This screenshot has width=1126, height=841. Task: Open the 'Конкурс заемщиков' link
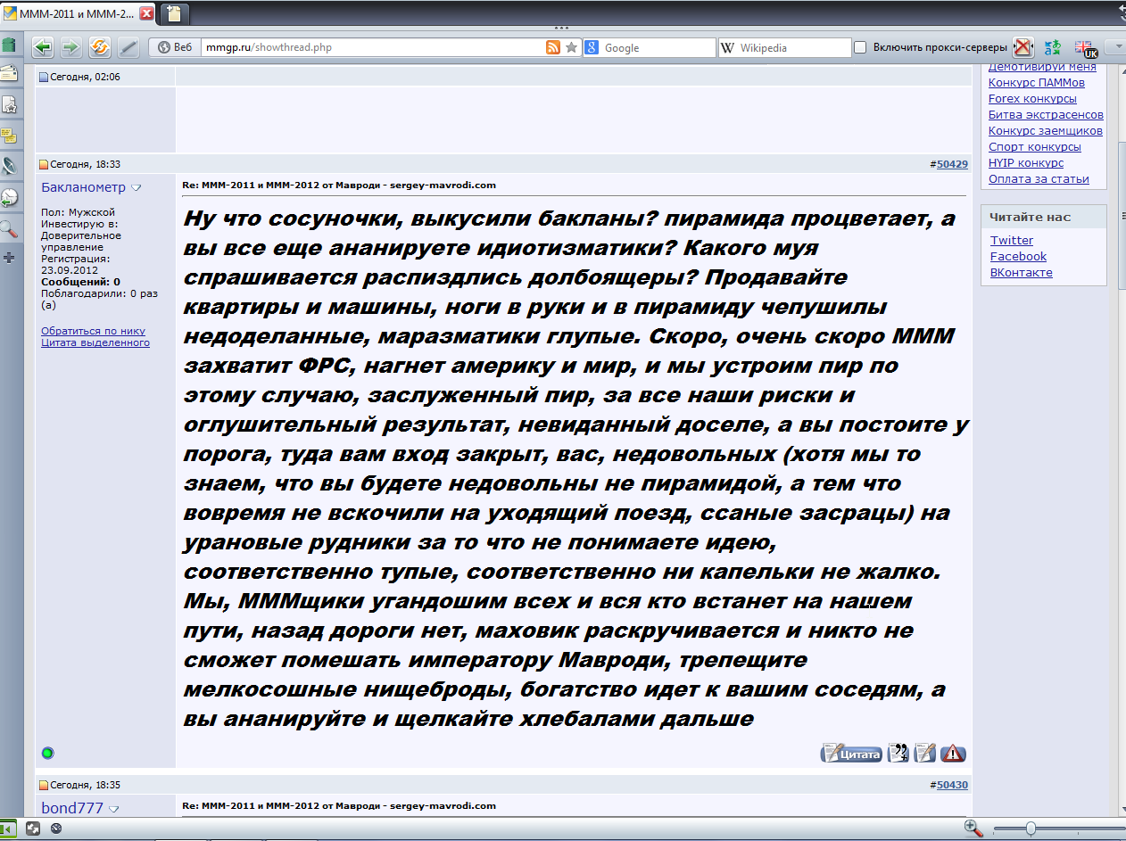(x=1046, y=131)
